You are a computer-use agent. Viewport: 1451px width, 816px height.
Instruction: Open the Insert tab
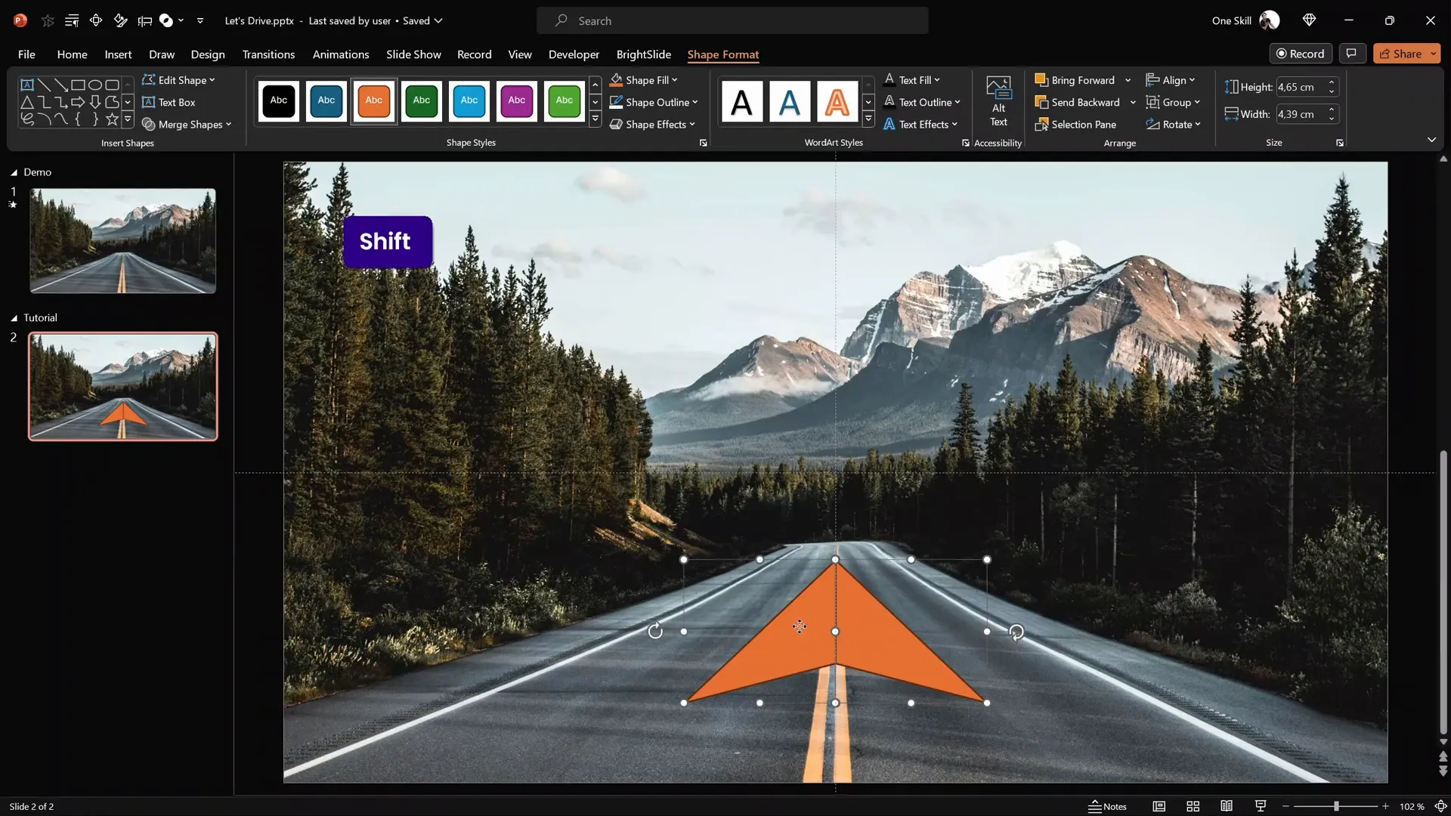click(x=118, y=54)
